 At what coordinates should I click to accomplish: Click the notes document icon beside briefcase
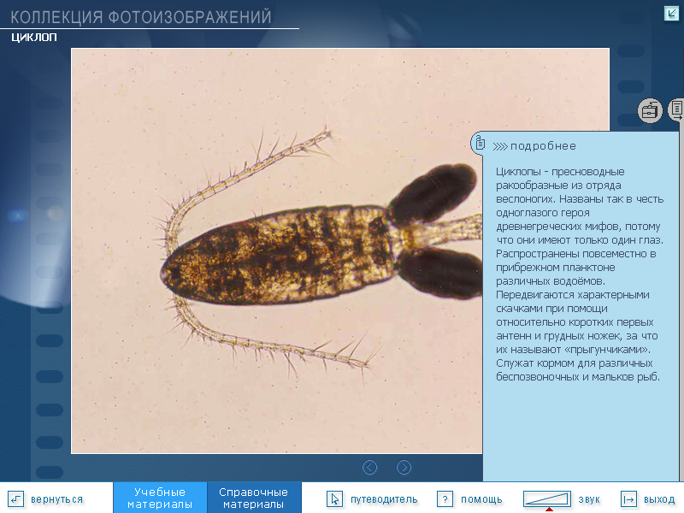(676, 109)
